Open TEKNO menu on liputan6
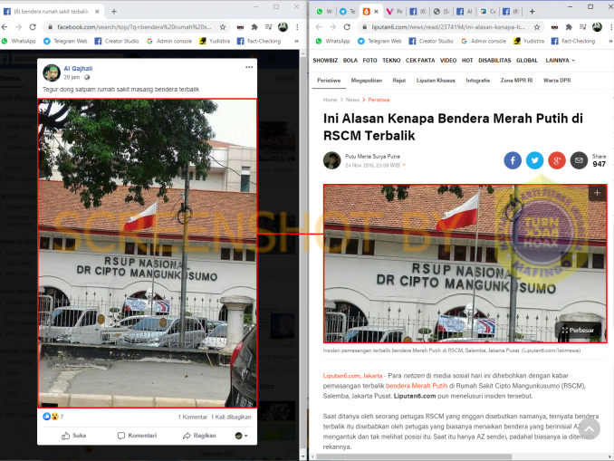 (391, 61)
